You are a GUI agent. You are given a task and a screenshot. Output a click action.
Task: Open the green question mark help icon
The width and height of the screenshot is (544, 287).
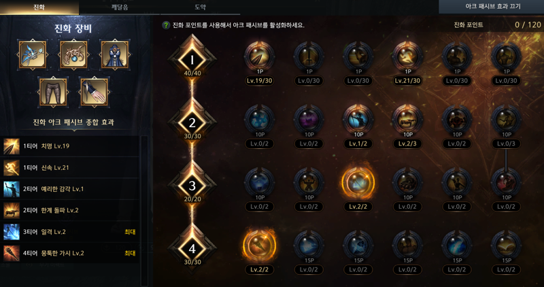pyautogui.click(x=166, y=25)
